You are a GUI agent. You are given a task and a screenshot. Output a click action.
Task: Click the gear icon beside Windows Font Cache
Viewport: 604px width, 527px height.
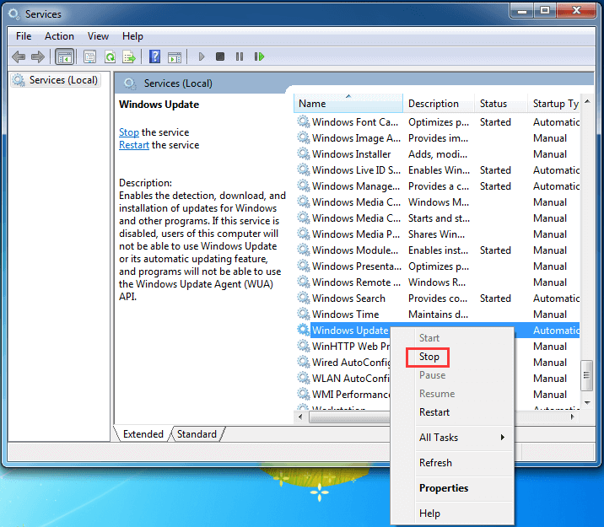[304, 122]
